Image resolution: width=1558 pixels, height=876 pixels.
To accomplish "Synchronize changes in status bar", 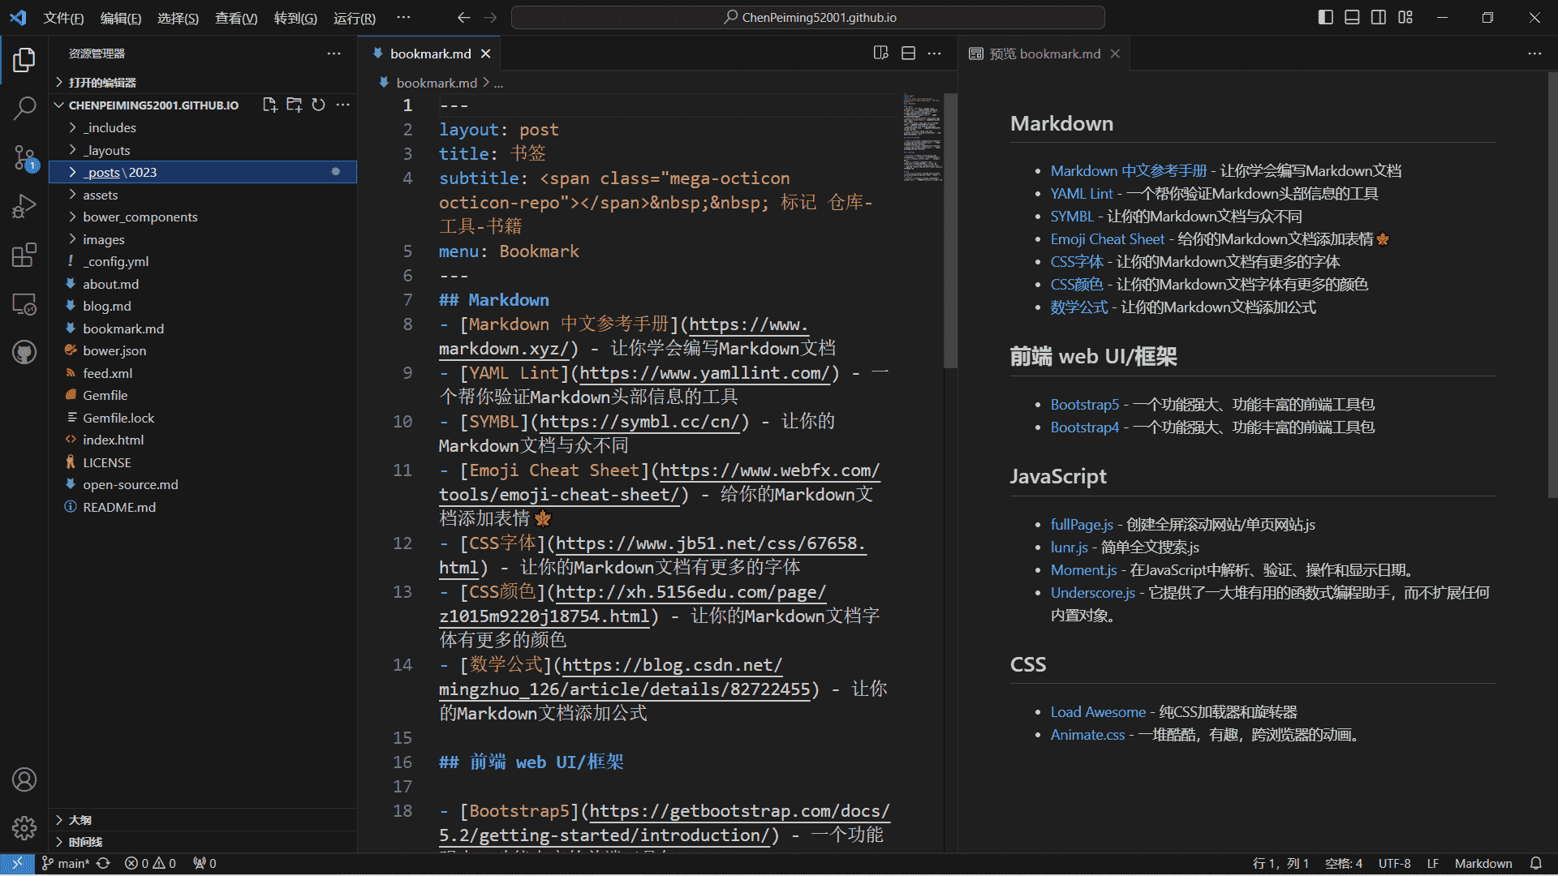I will coord(103,864).
